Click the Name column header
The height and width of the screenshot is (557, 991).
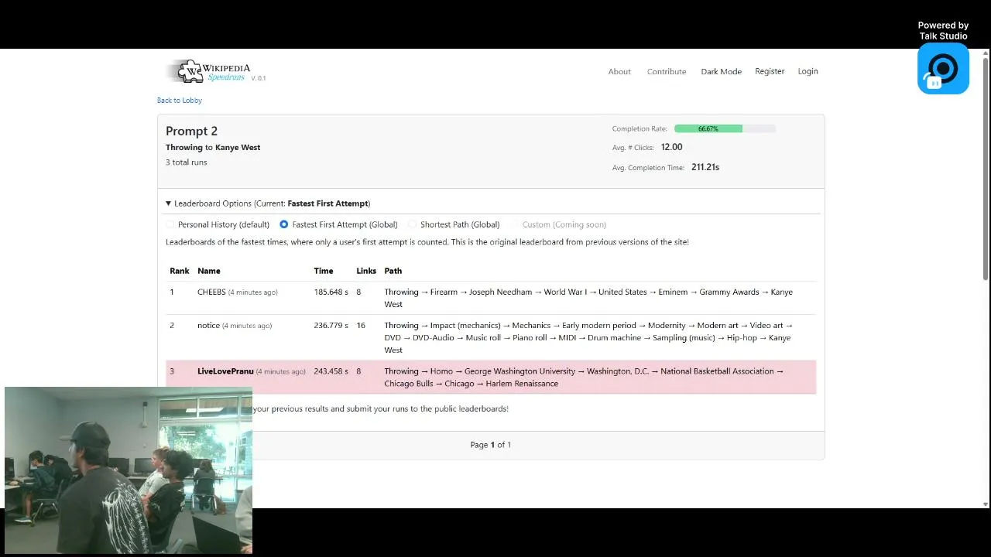[x=209, y=271]
